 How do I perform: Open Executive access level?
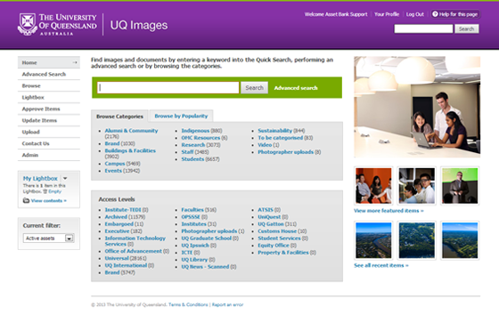(117, 231)
